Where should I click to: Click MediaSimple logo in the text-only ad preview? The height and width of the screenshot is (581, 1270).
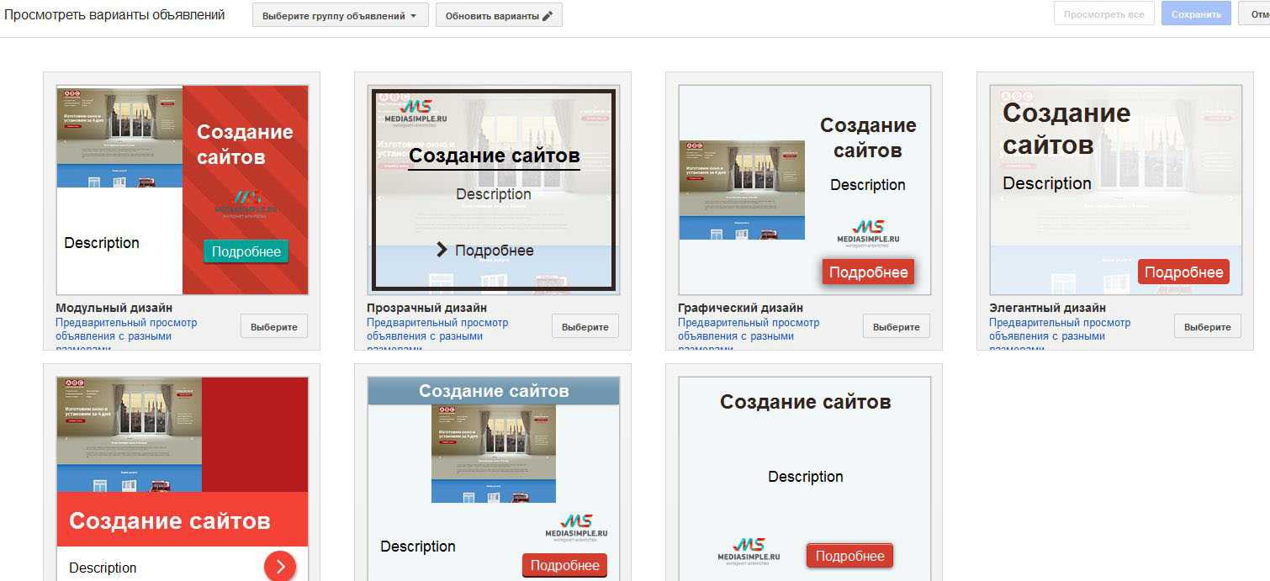pos(749,550)
